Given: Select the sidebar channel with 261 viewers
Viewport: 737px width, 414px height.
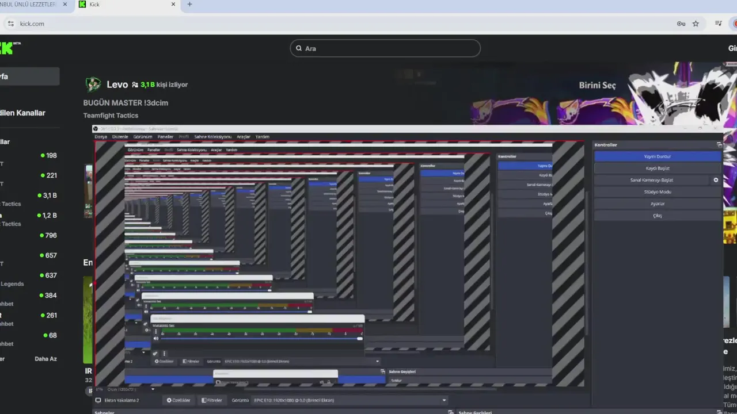Looking at the screenshot, I should point(29,315).
